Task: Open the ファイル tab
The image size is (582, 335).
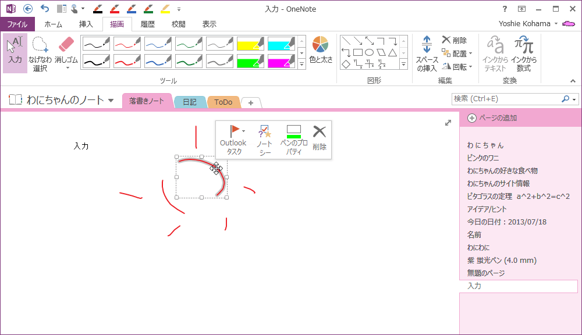Action: 17,24
